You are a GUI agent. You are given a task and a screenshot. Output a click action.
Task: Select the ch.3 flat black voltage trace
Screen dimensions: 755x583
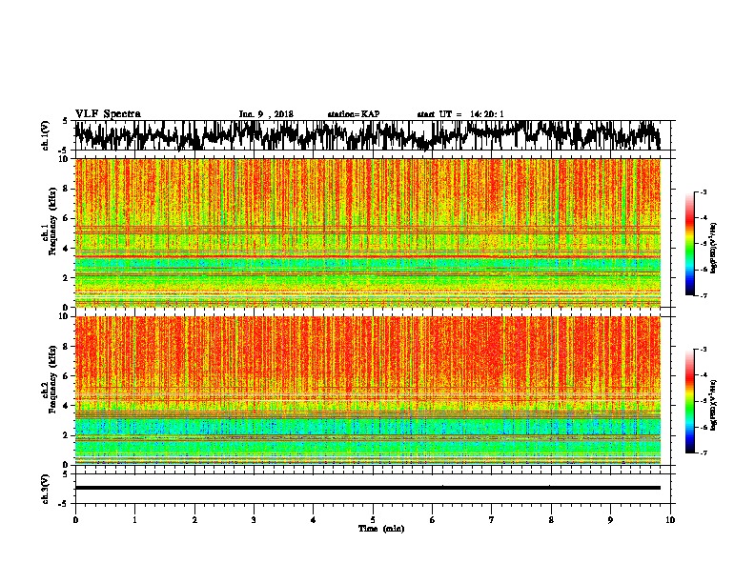coord(368,488)
